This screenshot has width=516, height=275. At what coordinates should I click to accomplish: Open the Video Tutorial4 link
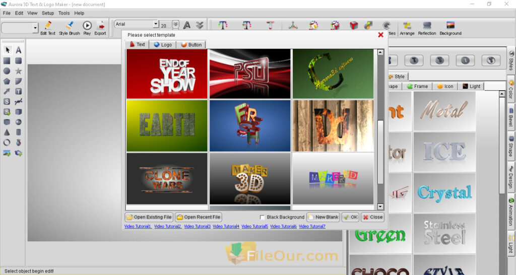click(x=226, y=226)
